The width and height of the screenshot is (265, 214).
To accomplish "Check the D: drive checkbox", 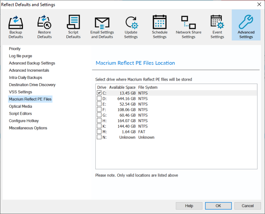I will tap(99, 98).
